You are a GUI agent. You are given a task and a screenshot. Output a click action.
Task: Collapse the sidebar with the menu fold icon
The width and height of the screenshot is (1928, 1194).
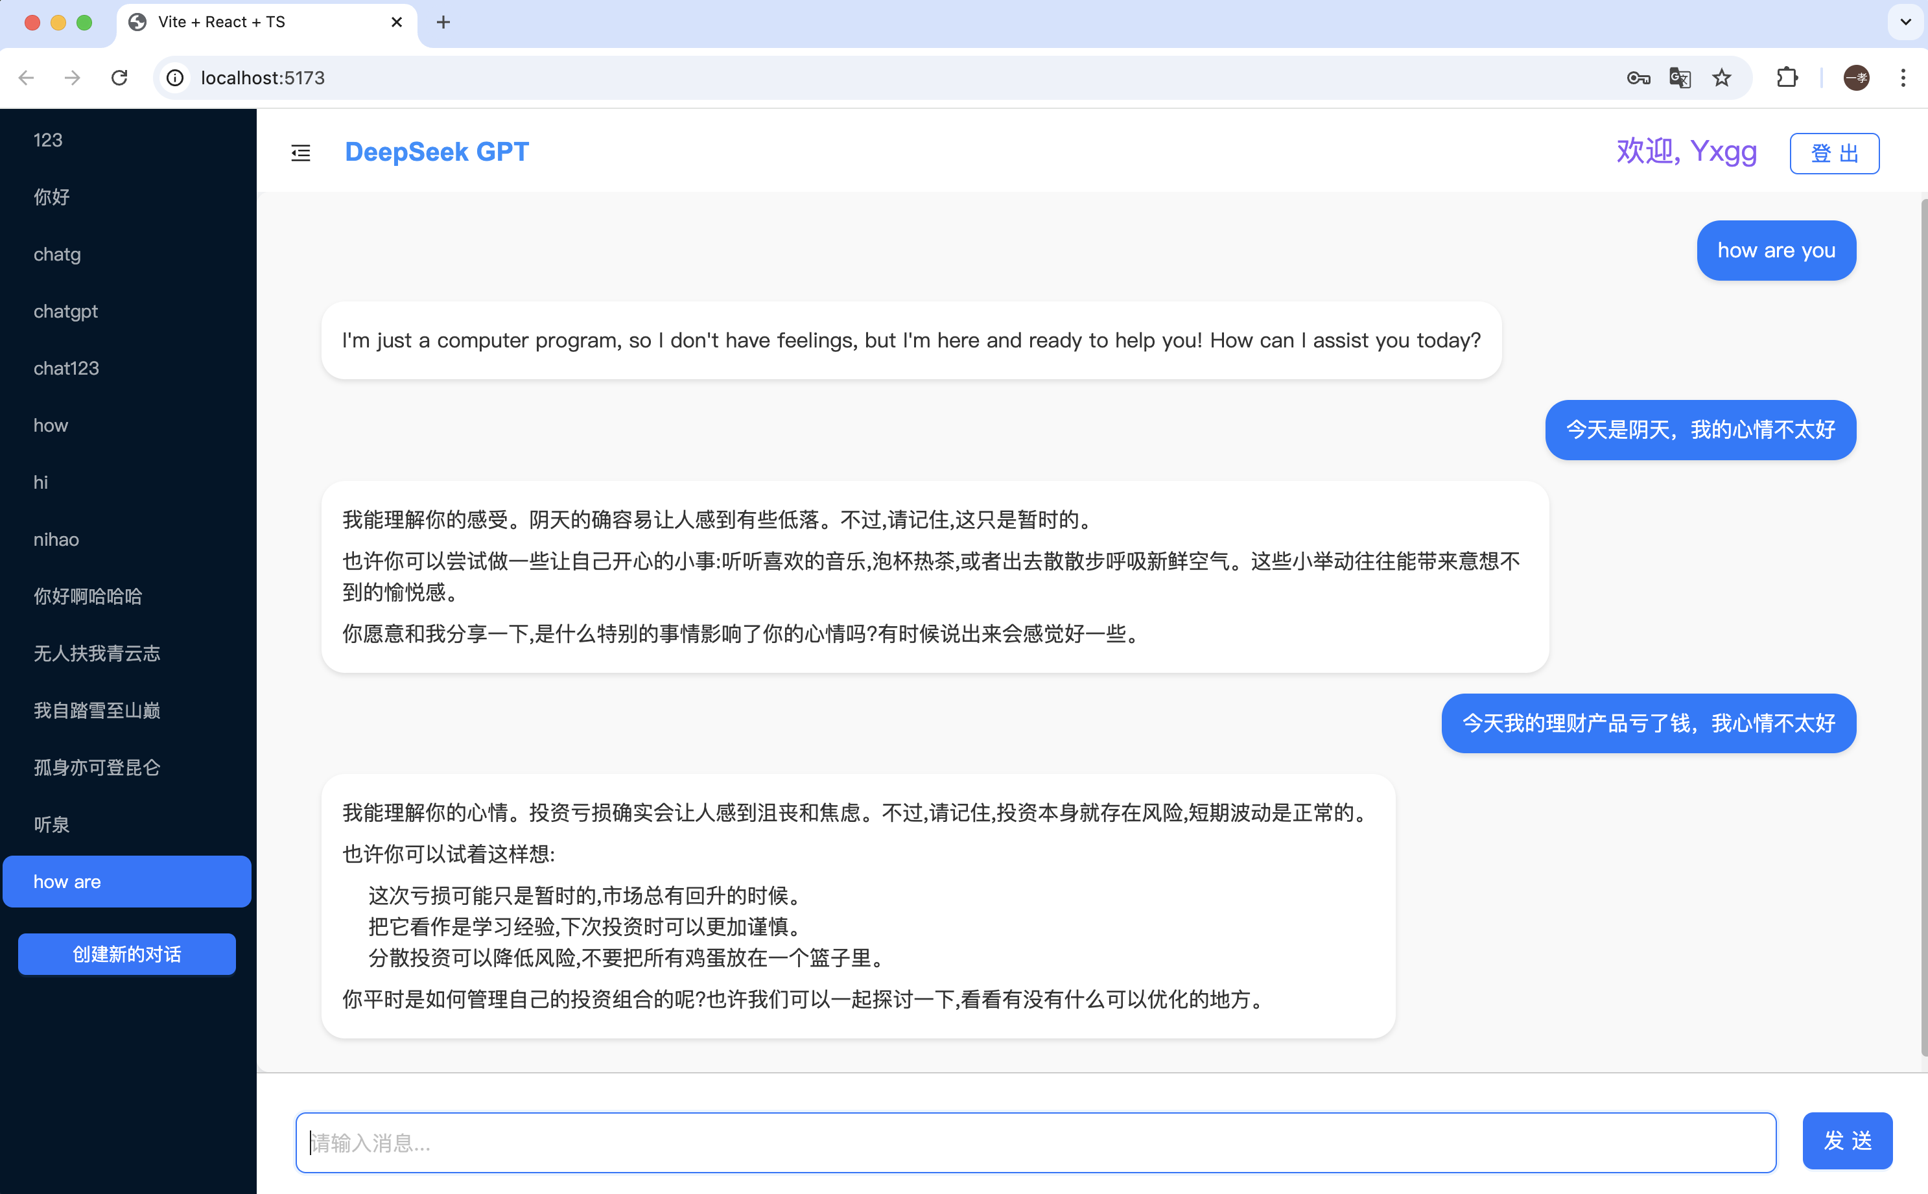tap(301, 152)
